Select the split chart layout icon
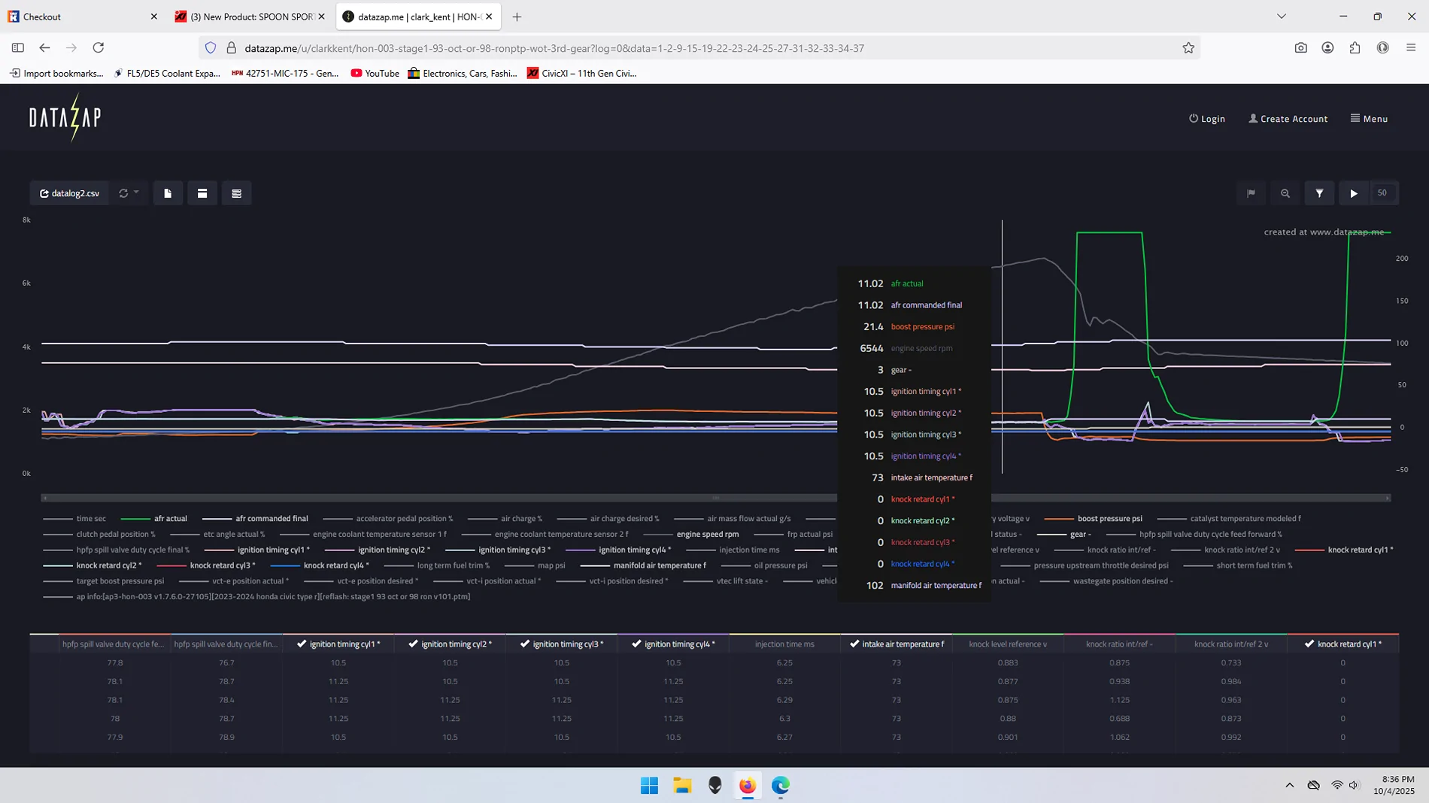1429x803 pixels. point(202,193)
